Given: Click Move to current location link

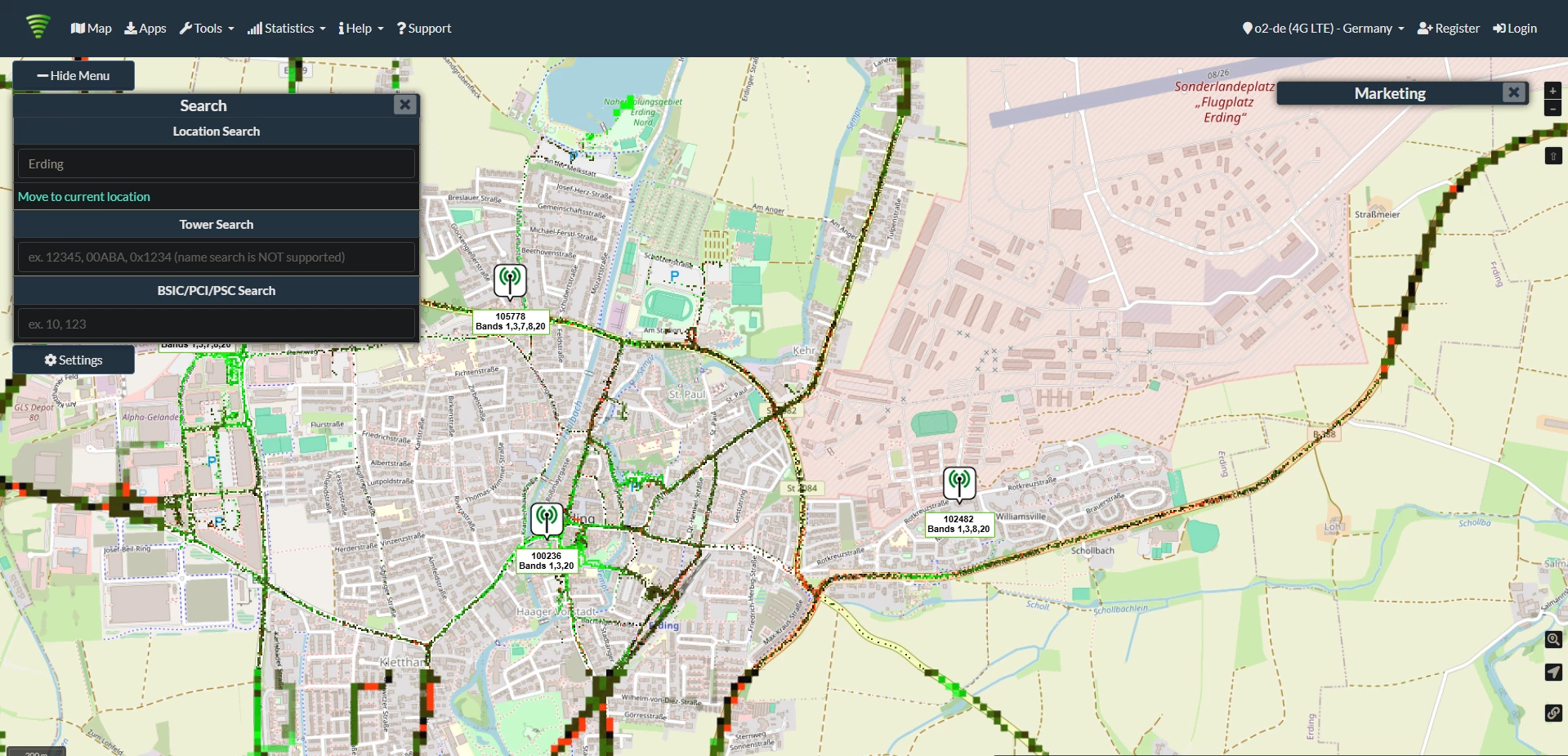Looking at the screenshot, I should [x=84, y=197].
